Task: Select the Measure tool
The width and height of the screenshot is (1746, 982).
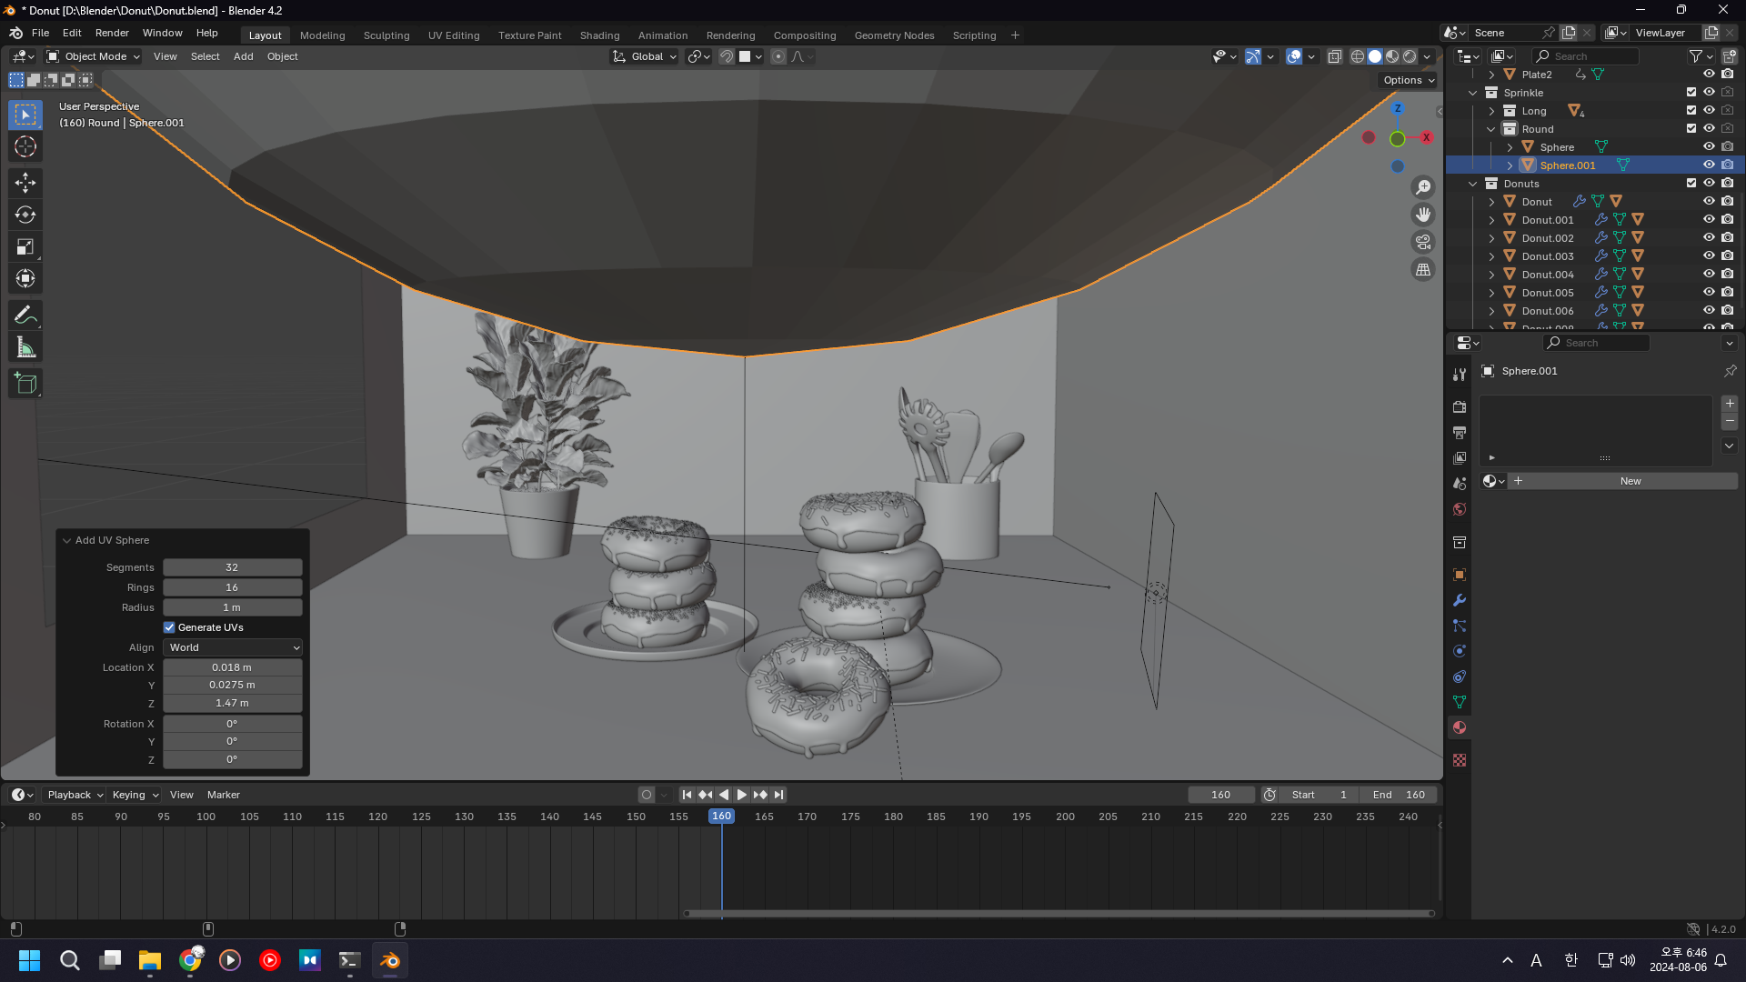Action: [x=25, y=347]
